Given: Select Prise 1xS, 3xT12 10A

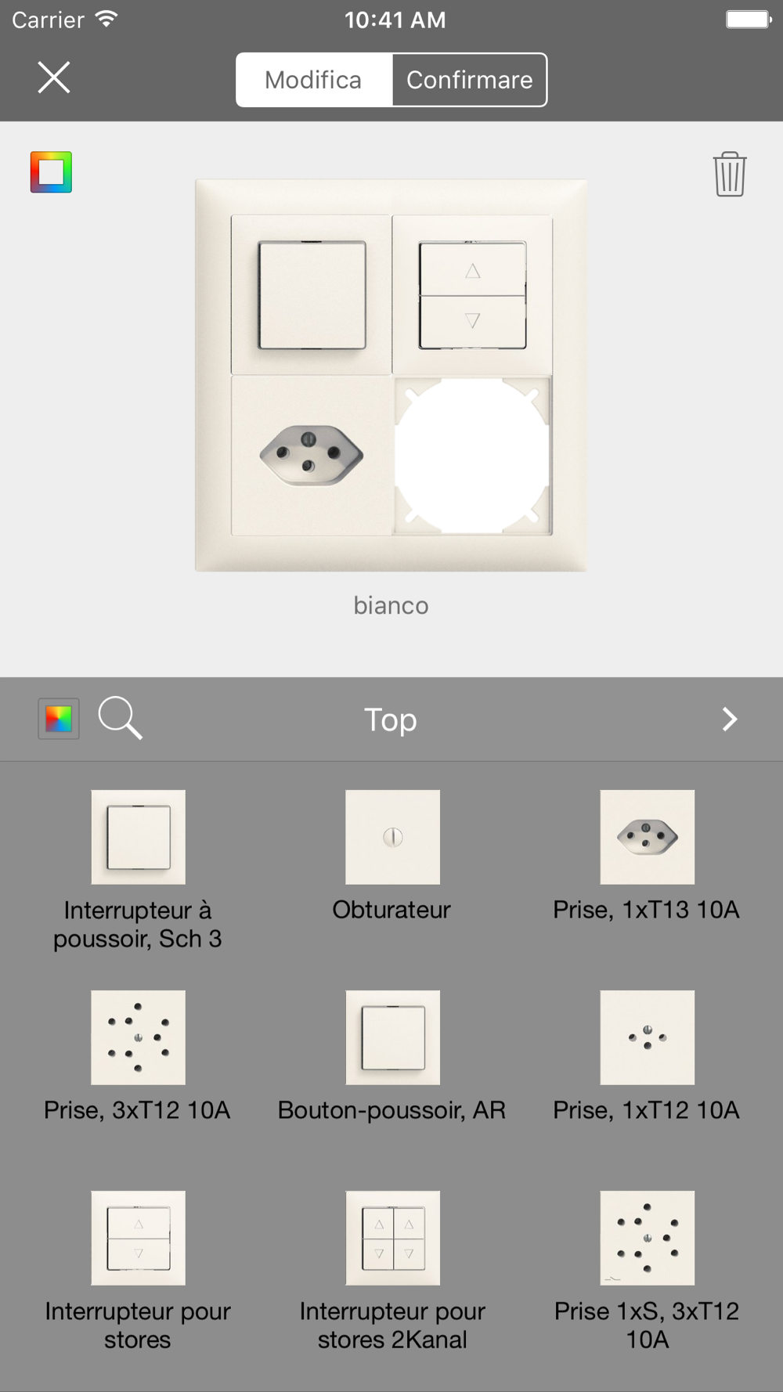Looking at the screenshot, I should click(647, 1238).
